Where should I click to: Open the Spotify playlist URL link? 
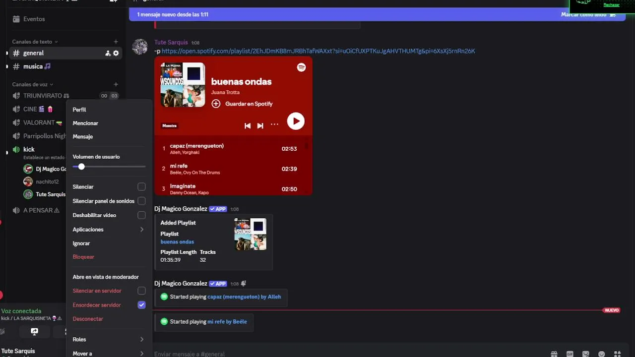coord(318,51)
